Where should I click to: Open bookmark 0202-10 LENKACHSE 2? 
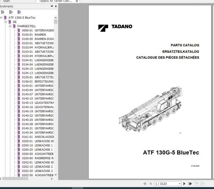pyautogui.click(x=37, y=167)
